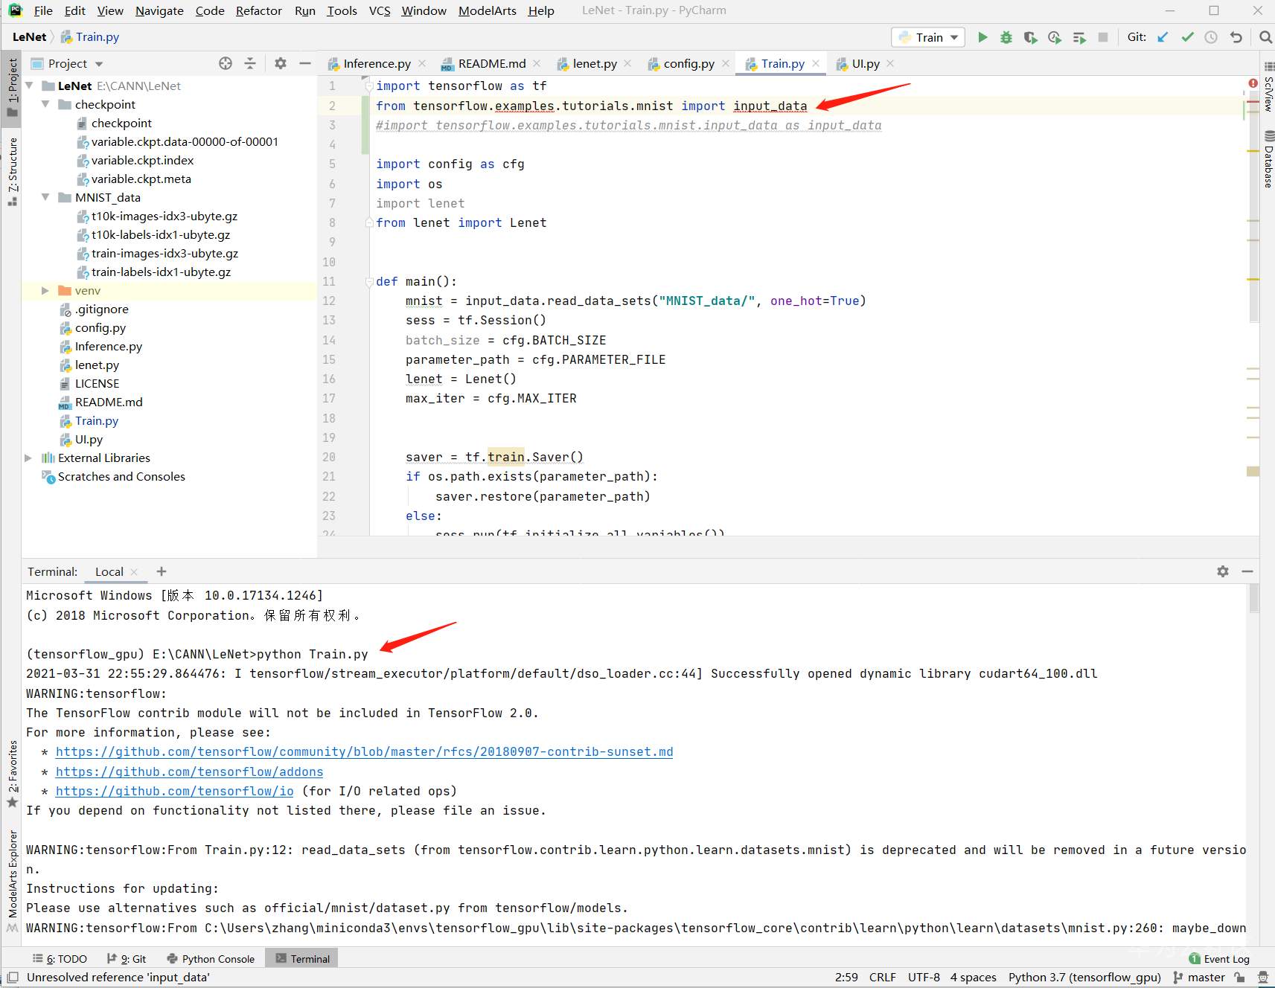Minimize the Terminal panel
The width and height of the screenshot is (1275, 988).
coord(1247,571)
